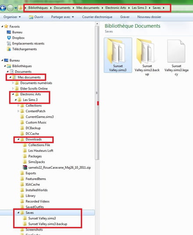The image size is (193, 235).
Task: Expand the Documents numérisés folder
Action: 13,83
